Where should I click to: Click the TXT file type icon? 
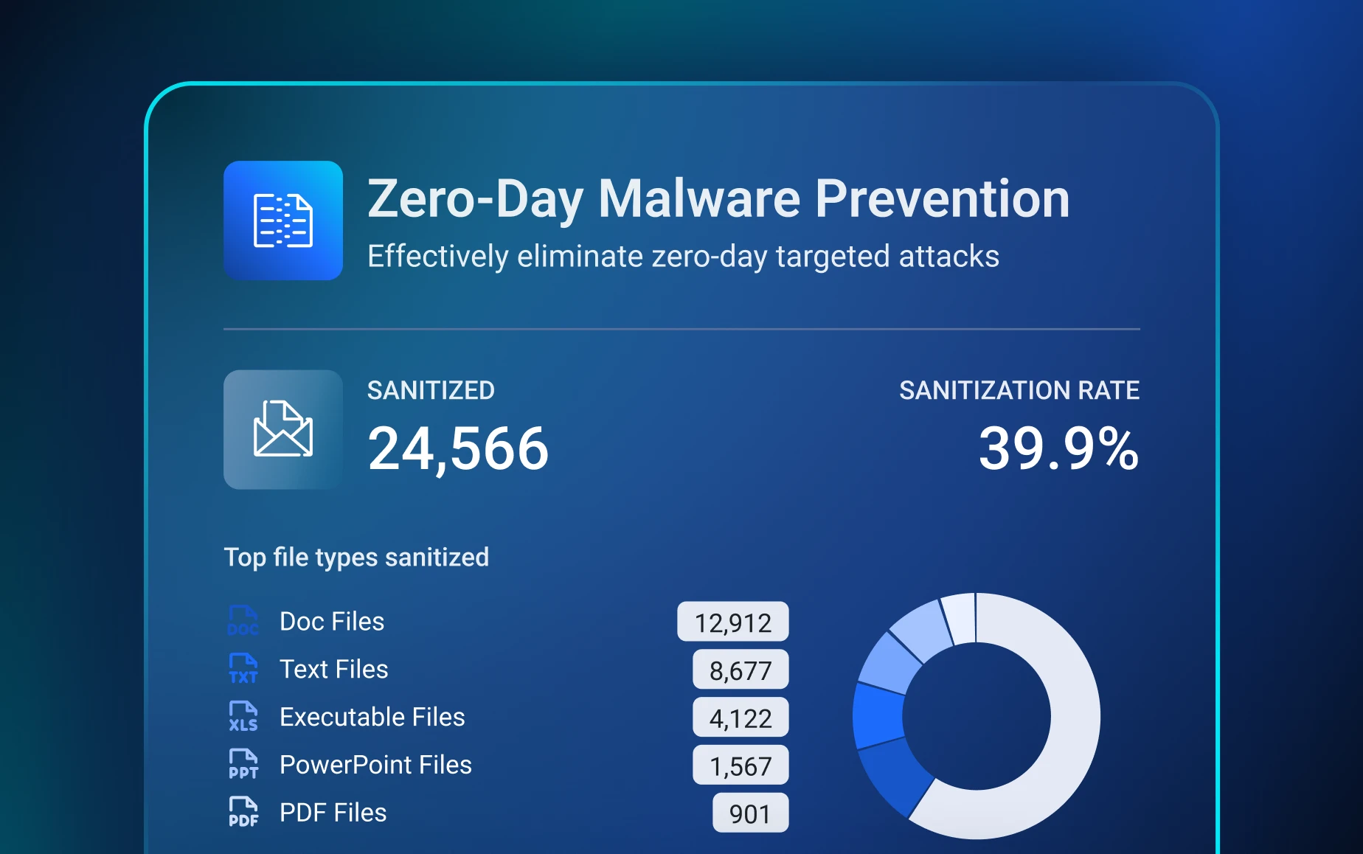[243, 669]
